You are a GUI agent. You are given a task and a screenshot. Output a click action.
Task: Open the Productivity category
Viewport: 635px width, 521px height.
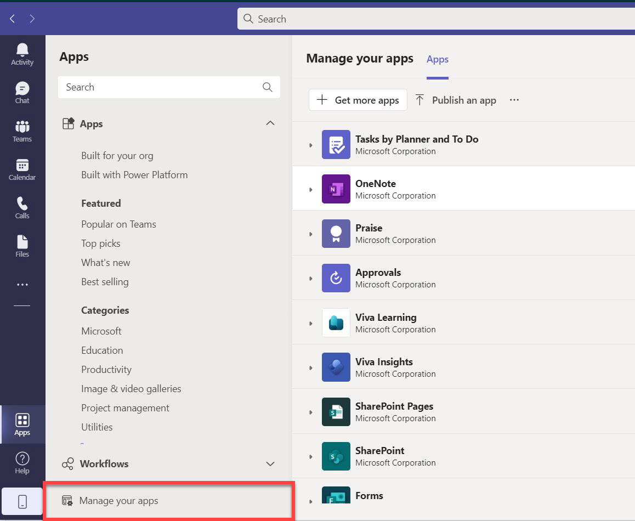(x=106, y=370)
